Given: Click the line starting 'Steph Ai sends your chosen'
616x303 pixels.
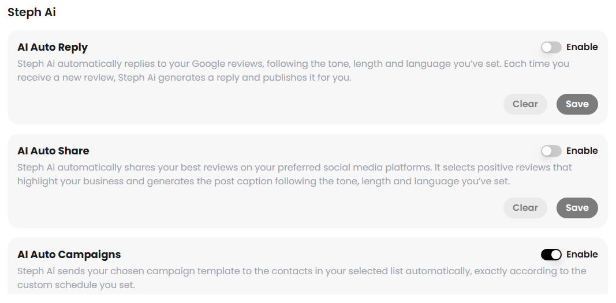Looking at the screenshot, I should [x=301, y=271].
